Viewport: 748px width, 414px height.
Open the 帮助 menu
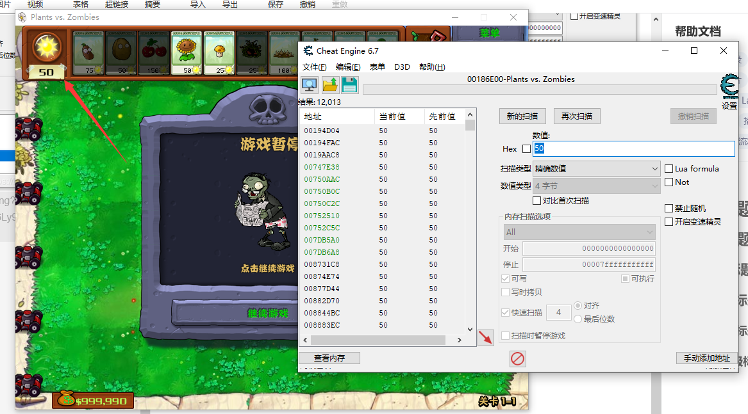(x=432, y=67)
